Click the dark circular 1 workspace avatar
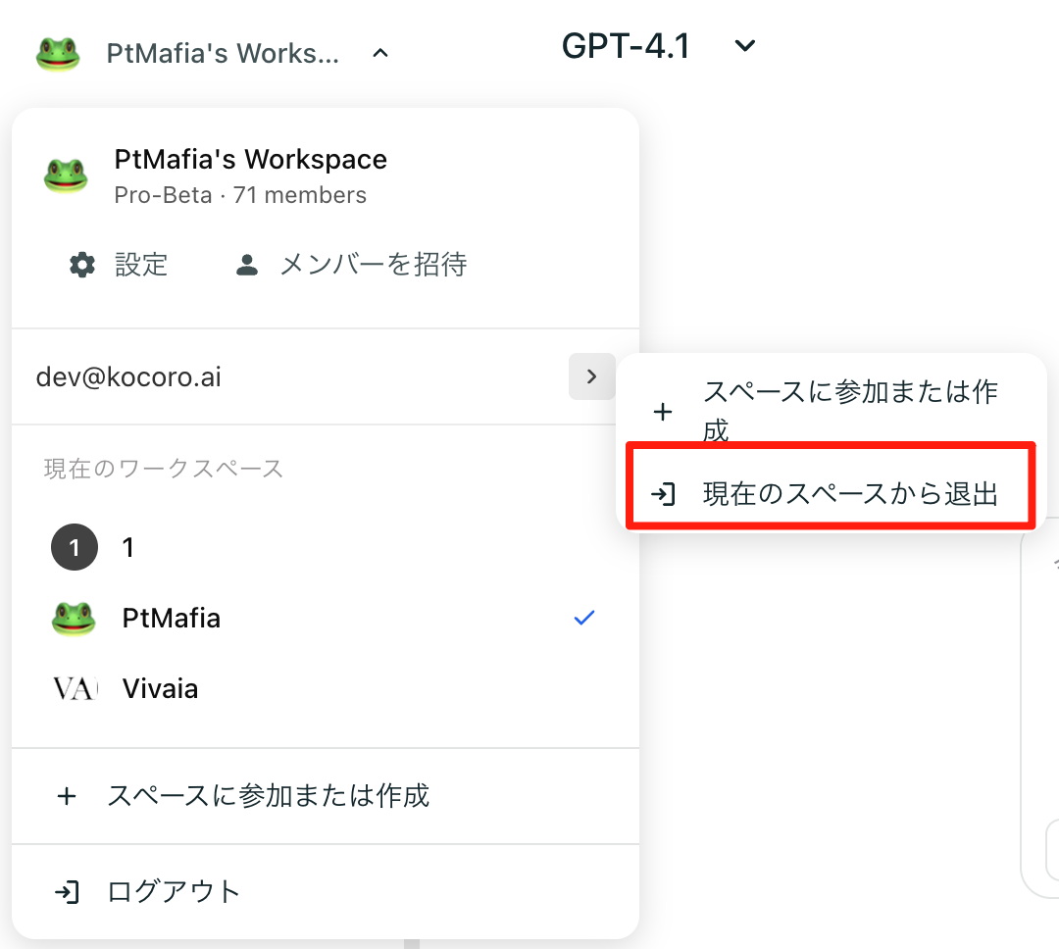Viewport: 1059px width, 949px height. [75, 548]
